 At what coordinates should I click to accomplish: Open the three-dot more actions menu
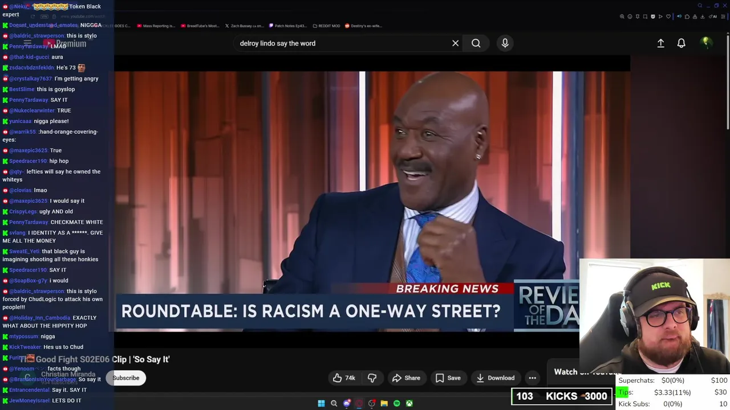pos(532,378)
